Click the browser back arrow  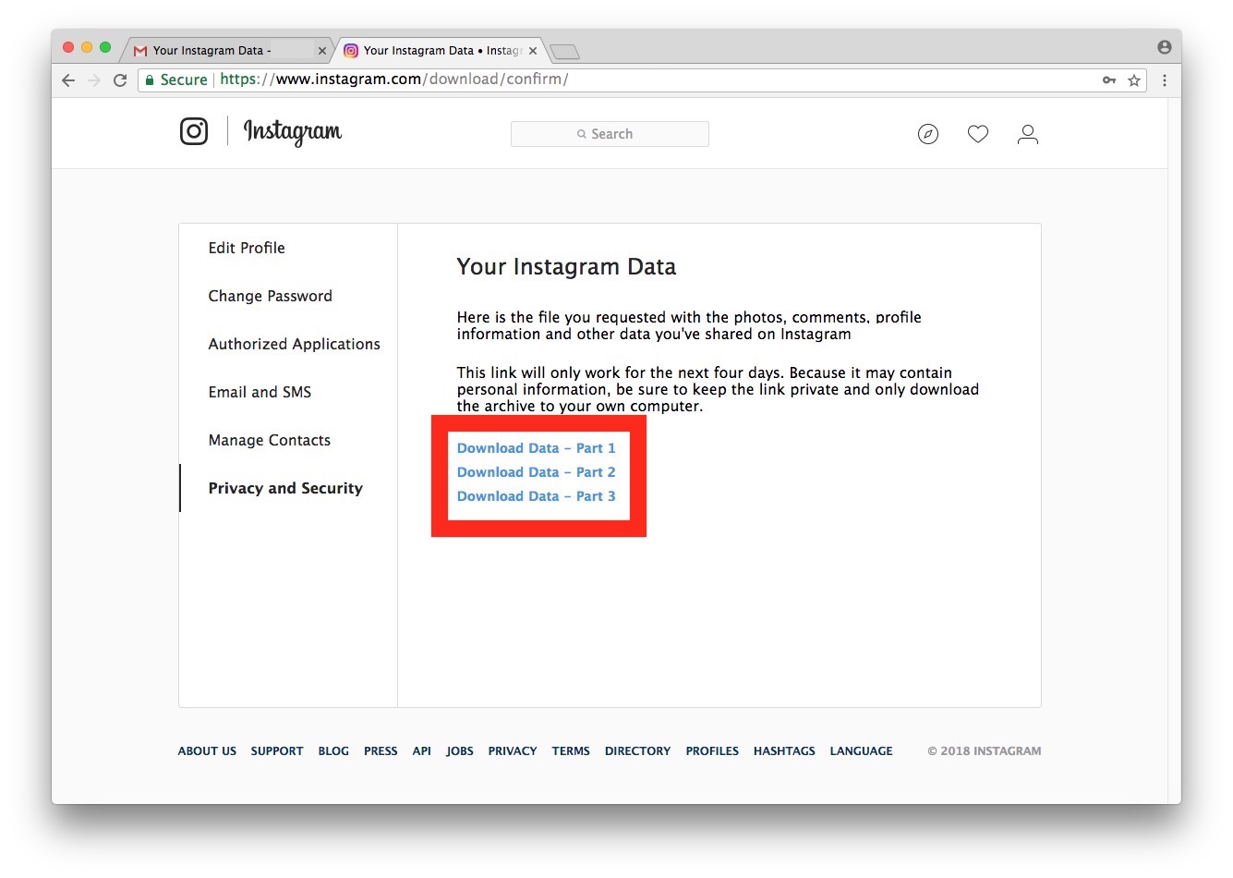tap(68, 80)
